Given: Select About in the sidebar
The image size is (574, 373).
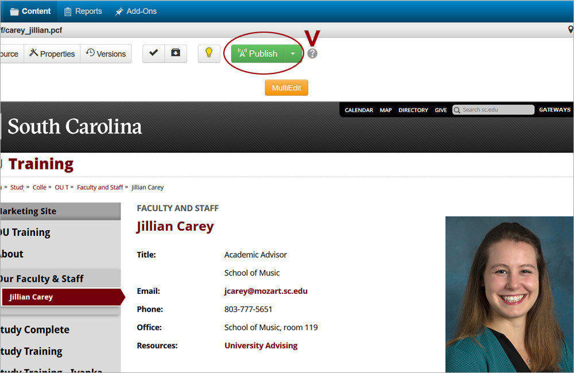Looking at the screenshot, I should coord(11,254).
